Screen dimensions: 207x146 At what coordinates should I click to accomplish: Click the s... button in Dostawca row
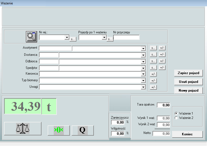tap(153, 54)
